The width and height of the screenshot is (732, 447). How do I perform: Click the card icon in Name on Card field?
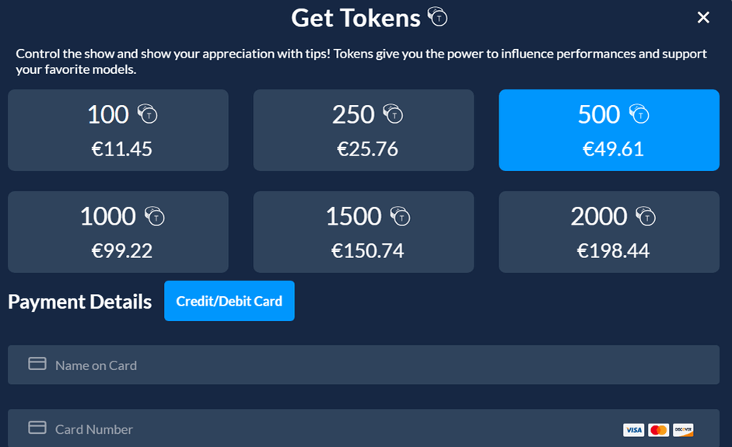pyautogui.click(x=37, y=364)
